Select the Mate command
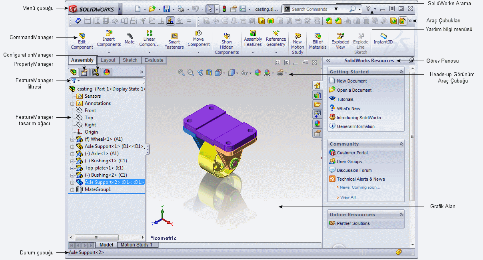Screen dimensions: 483x260 click(130, 39)
